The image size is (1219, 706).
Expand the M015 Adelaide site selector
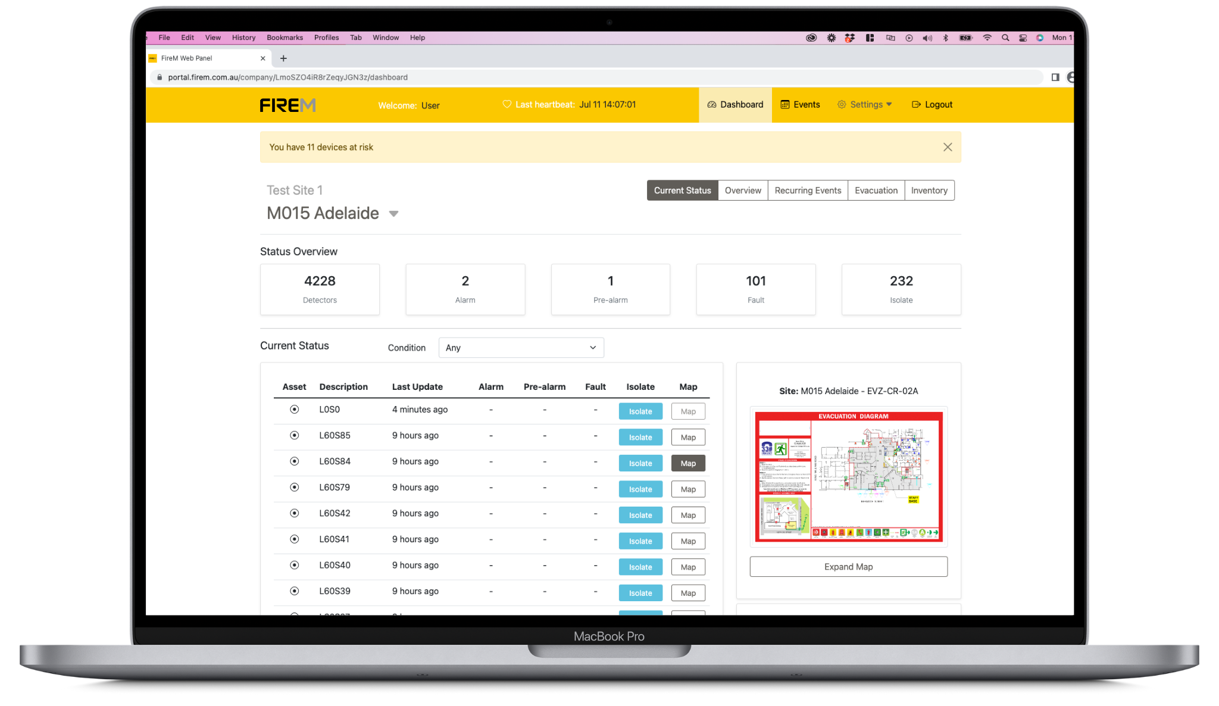point(394,214)
